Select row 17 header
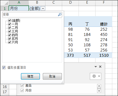The height and width of the screenshot is (96, 118). (x=5, y=92)
